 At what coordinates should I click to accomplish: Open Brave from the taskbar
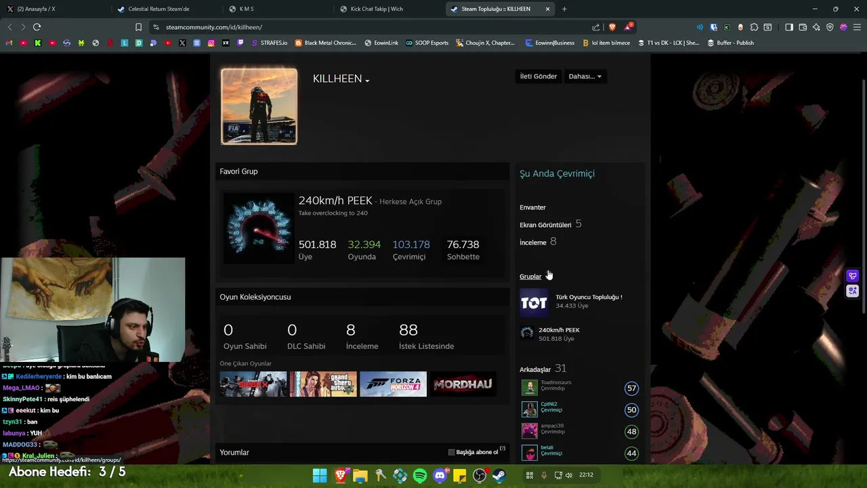coord(341,475)
